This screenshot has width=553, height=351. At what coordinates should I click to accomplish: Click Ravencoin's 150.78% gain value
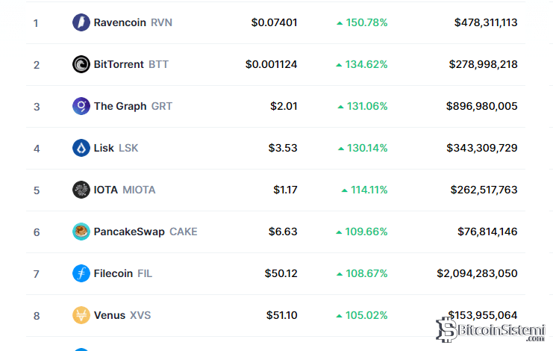[366, 22]
